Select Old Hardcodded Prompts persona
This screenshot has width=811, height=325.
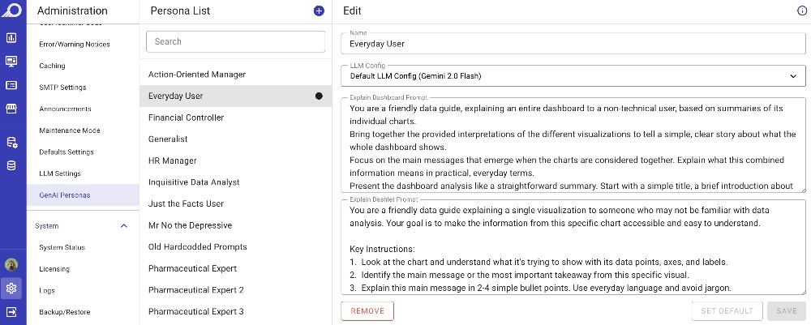(235, 247)
